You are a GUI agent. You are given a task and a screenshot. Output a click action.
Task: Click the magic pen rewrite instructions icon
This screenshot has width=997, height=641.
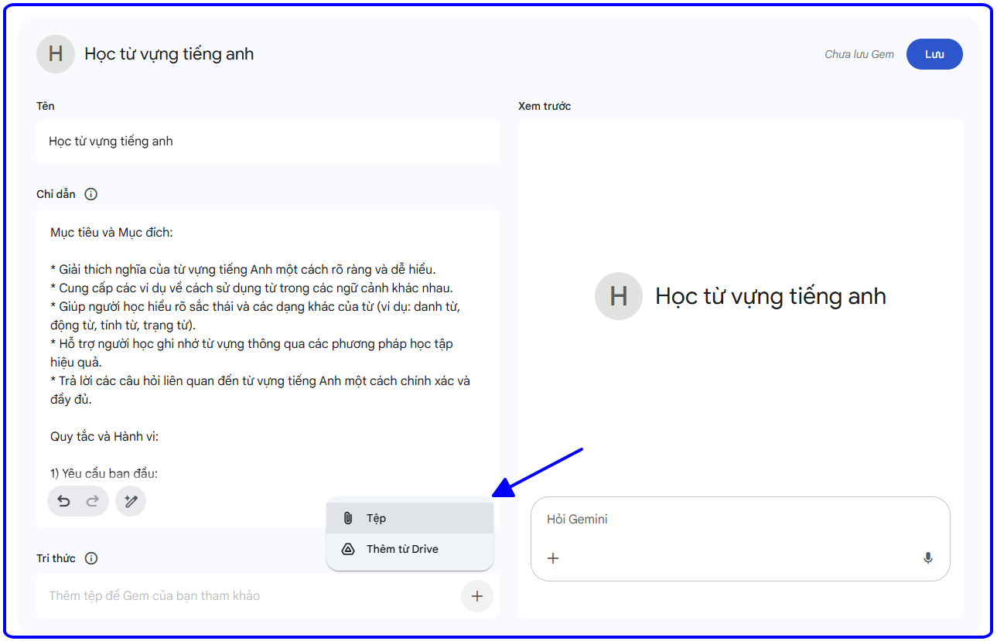tap(131, 502)
